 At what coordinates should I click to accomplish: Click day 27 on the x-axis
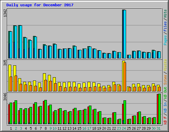coord(139,128)
